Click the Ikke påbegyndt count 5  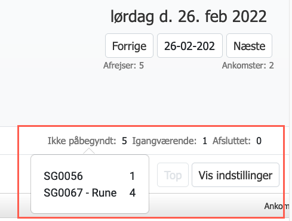[x=124, y=141]
